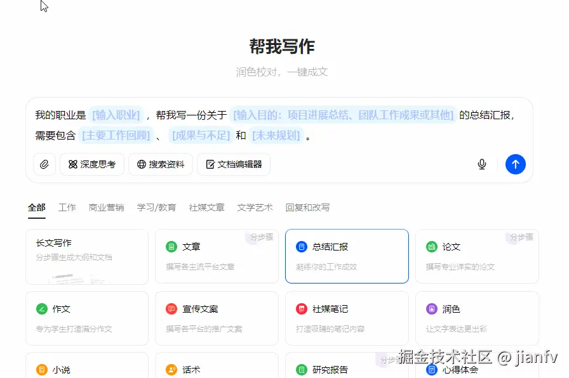Click the 撰写专业详实的论文 description text
Screen dimensions: 569x378
(460, 267)
